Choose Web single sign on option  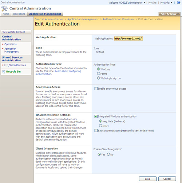click(x=99, y=78)
